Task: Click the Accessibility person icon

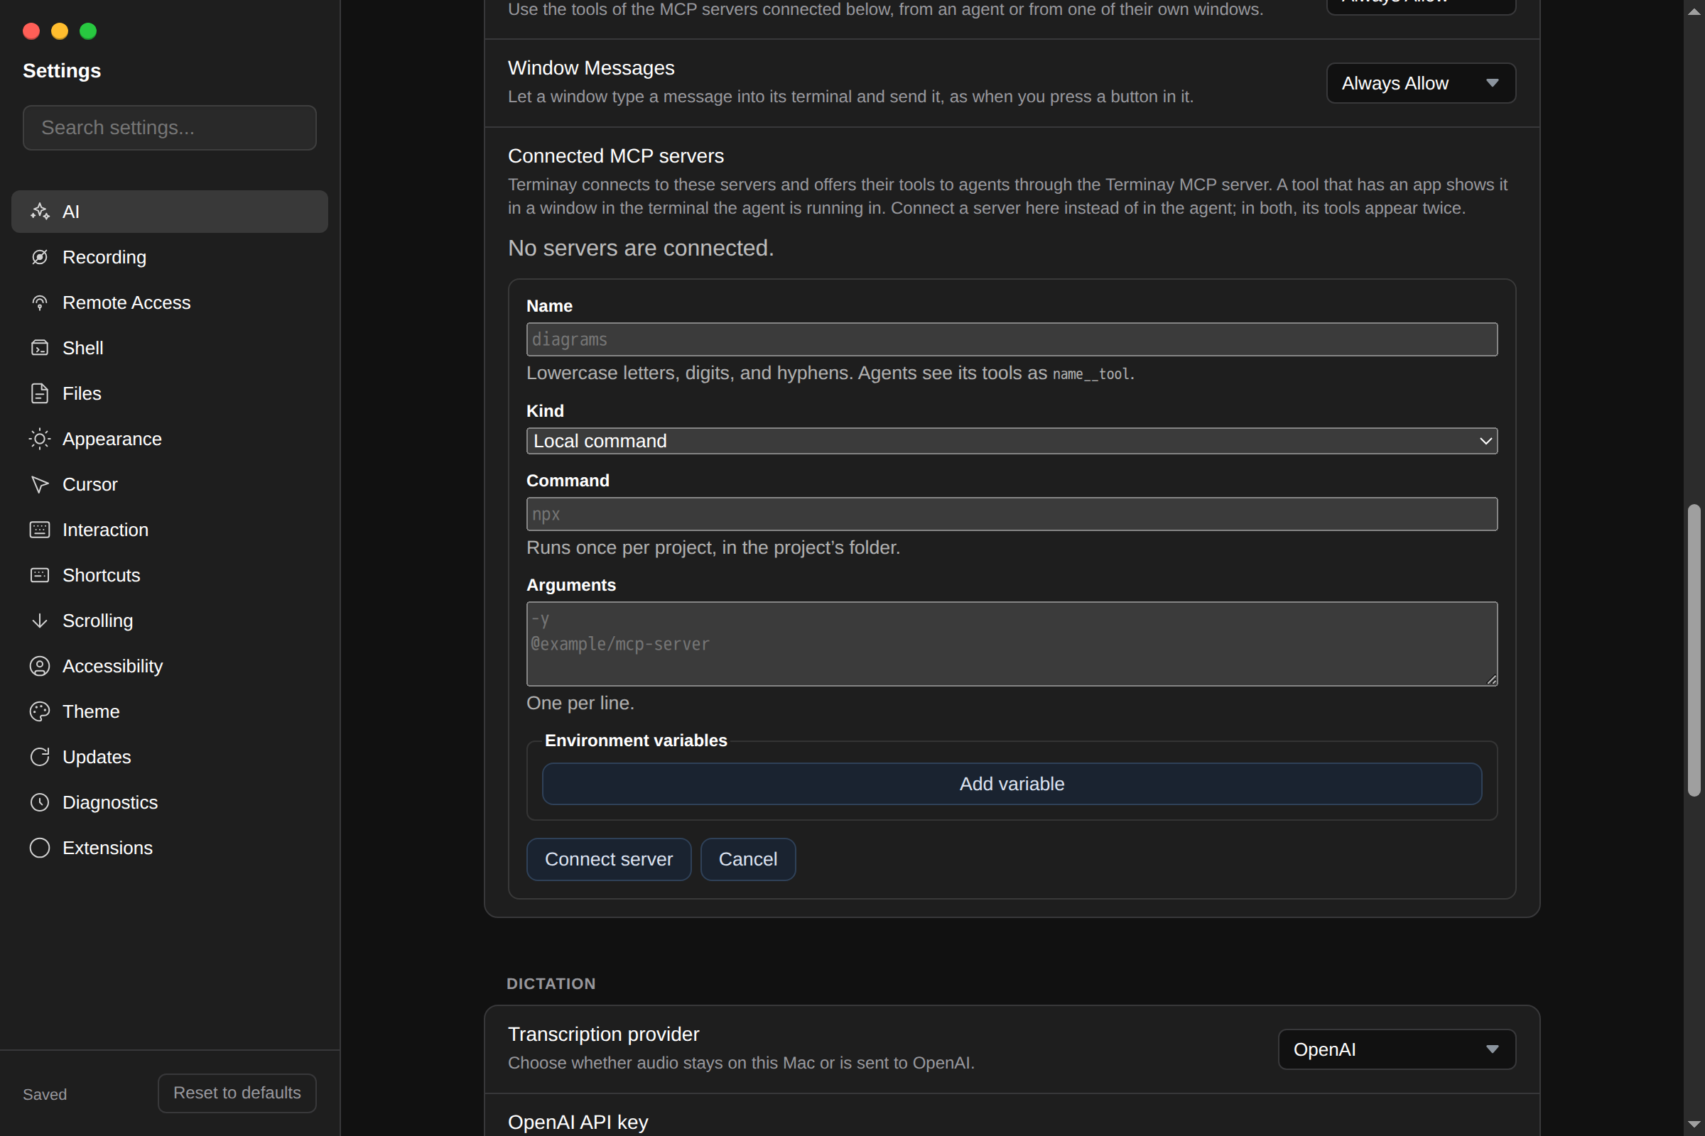Action: pos(40,666)
